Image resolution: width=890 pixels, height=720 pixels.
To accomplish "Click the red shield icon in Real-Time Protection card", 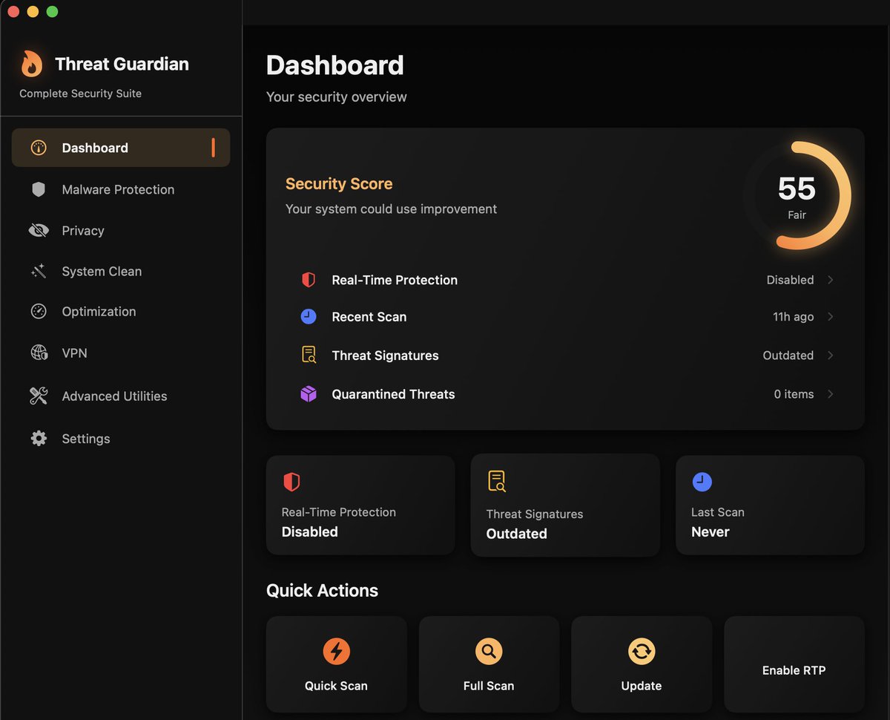I will 291,482.
